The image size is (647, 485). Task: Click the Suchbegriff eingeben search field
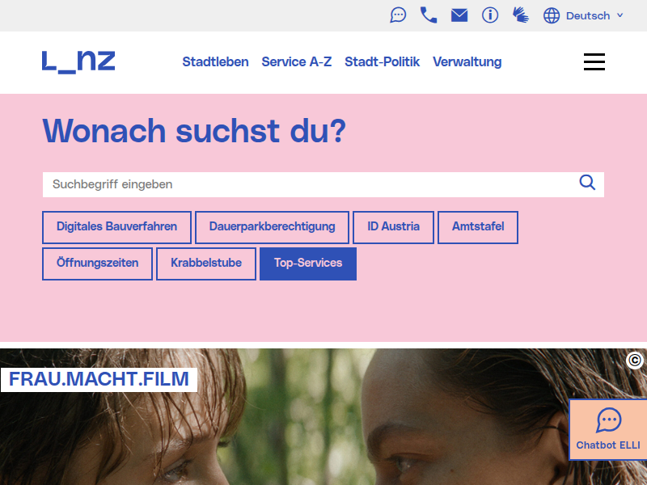click(x=307, y=184)
